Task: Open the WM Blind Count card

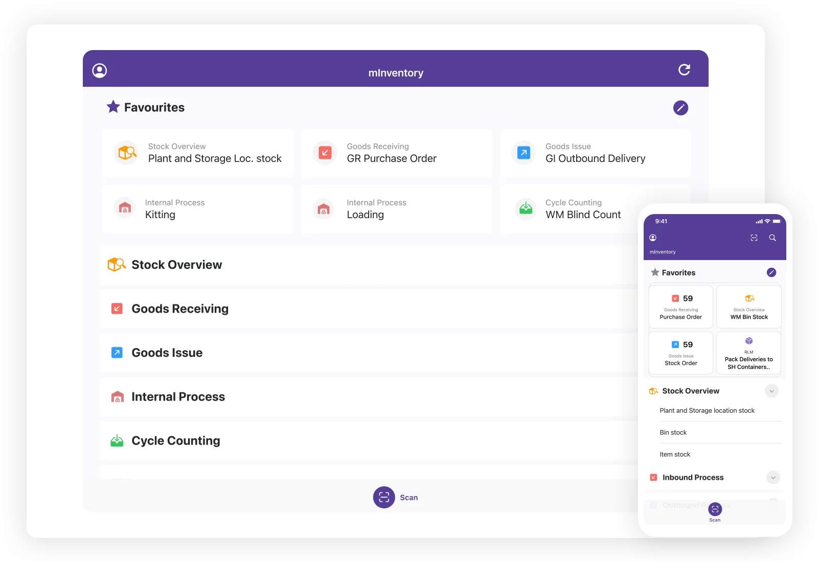Action: point(570,209)
